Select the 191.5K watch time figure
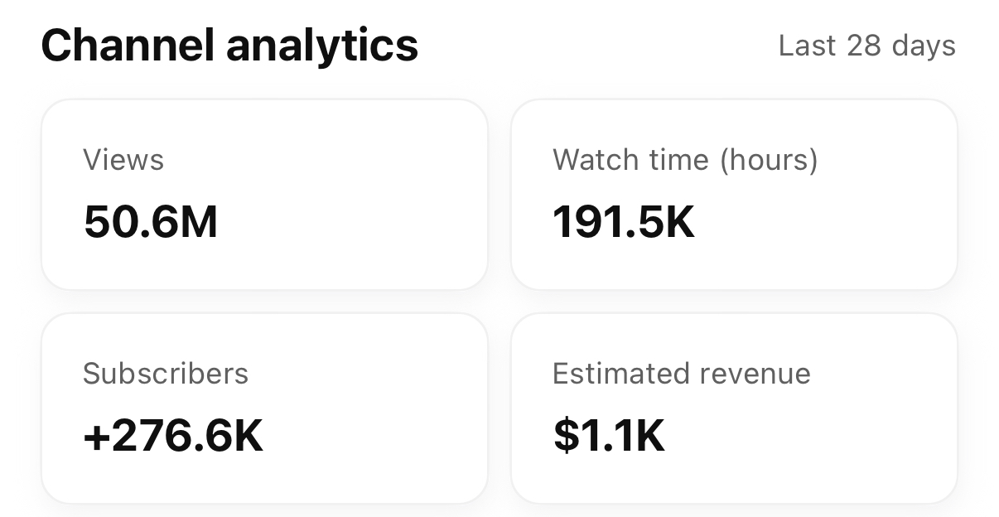999x517 pixels. (x=624, y=222)
